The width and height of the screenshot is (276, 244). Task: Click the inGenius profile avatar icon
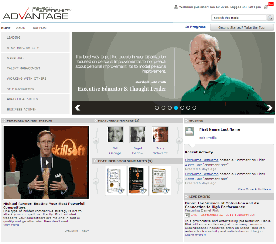(x=189, y=131)
